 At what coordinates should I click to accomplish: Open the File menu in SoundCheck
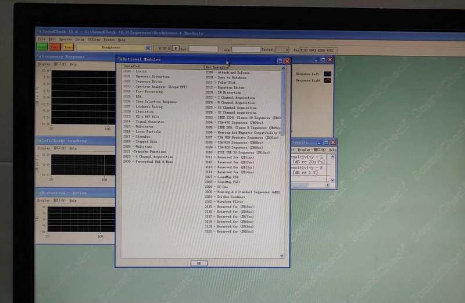pos(41,39)
